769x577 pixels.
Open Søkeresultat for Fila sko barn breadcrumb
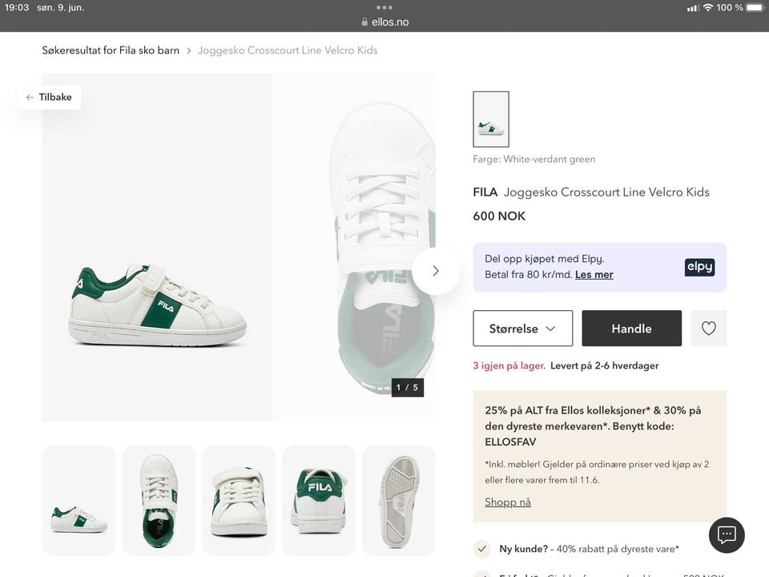(x=111, y=50)
